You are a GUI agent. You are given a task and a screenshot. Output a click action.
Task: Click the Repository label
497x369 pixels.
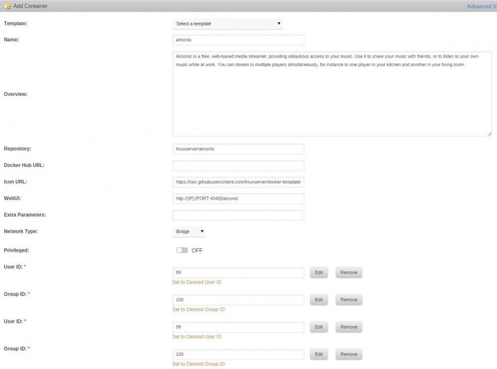(17, 148)
